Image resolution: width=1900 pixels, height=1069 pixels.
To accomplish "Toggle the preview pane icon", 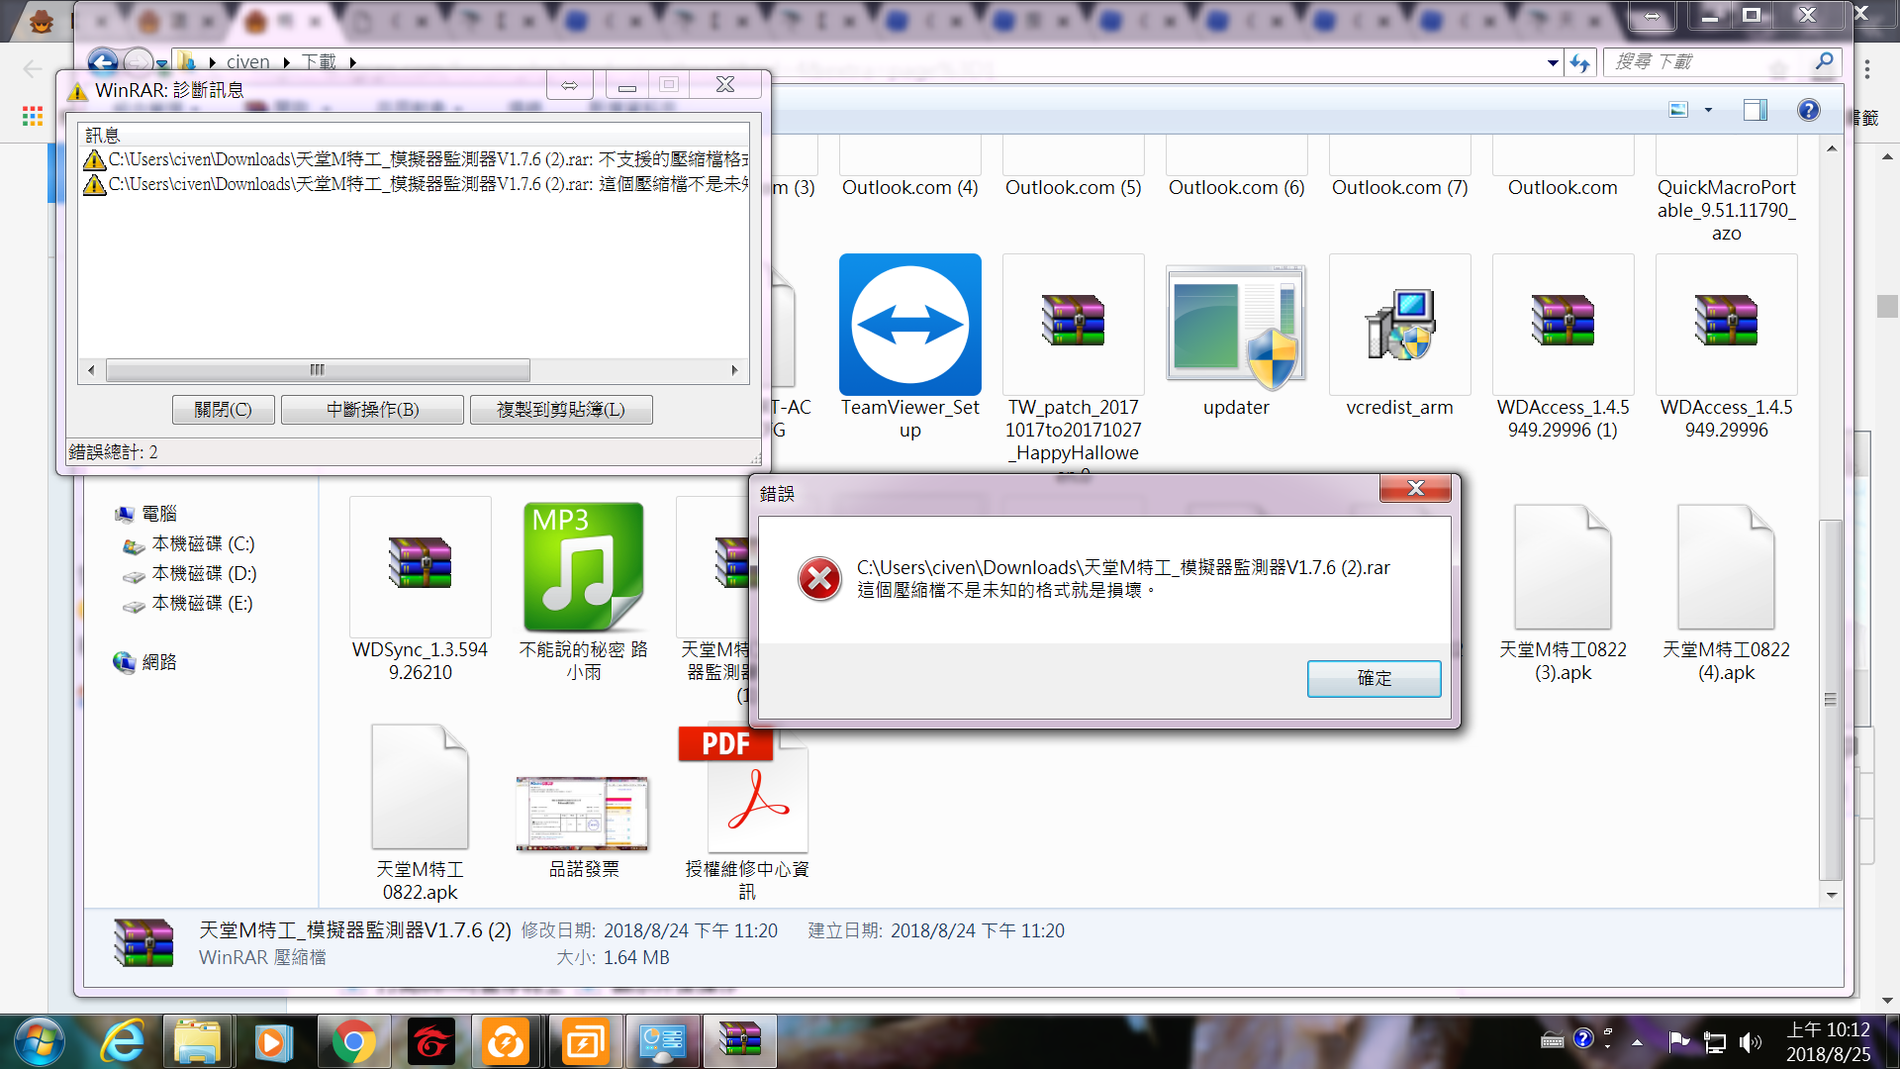I will click(x=1755, y=110).
